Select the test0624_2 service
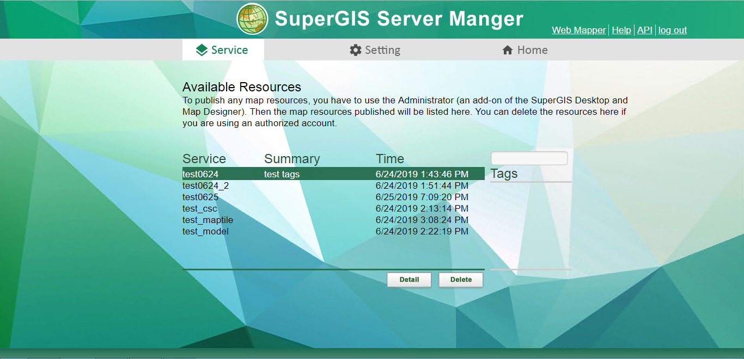The height and width of the screenshot is (359, 744). 205,185
